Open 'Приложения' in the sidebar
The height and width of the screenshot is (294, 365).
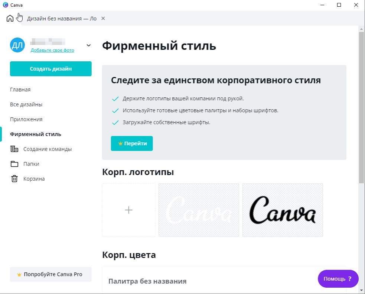(26, 119)
